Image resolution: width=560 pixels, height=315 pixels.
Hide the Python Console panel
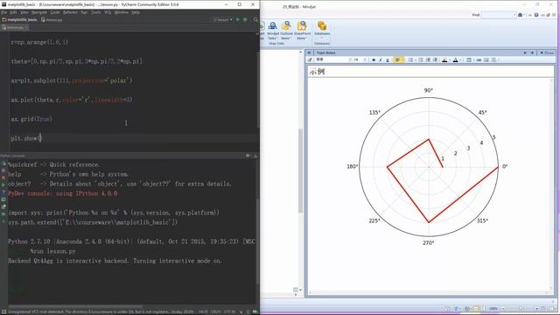pyautogui.click(x=255, y=156)
